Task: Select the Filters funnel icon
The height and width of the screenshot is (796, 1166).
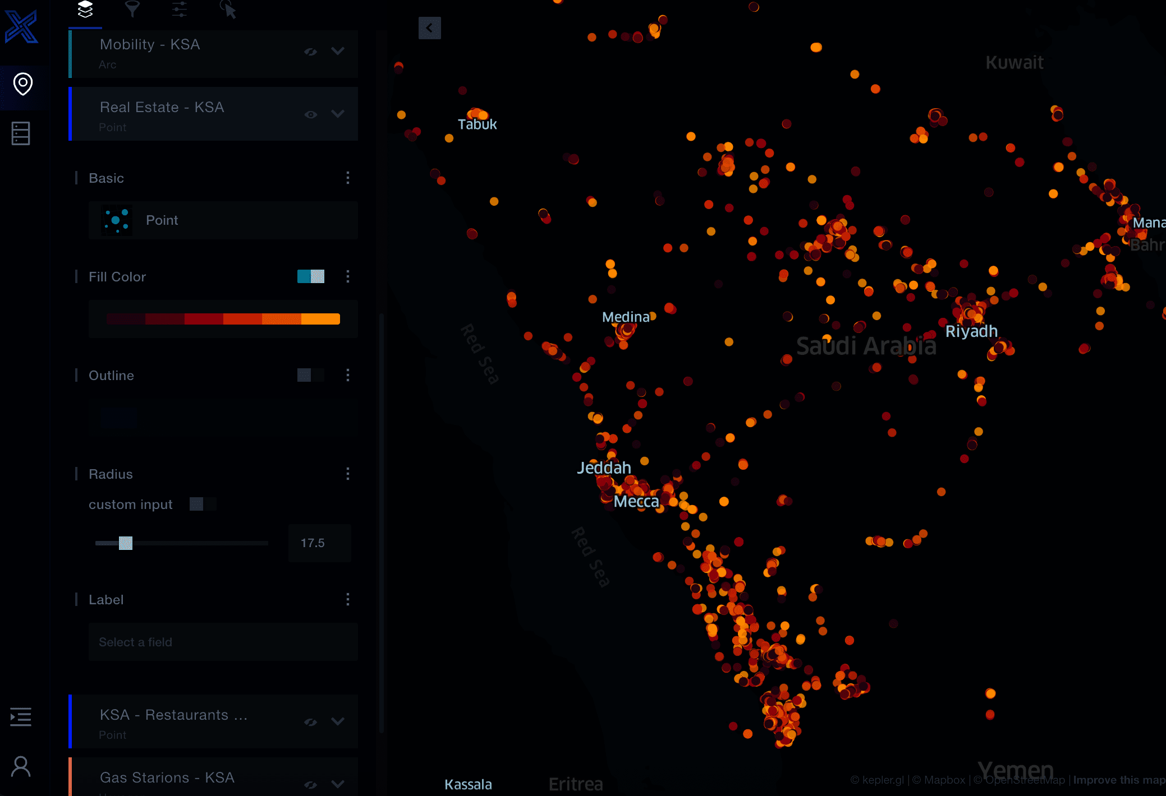Action: click(132, 8)
